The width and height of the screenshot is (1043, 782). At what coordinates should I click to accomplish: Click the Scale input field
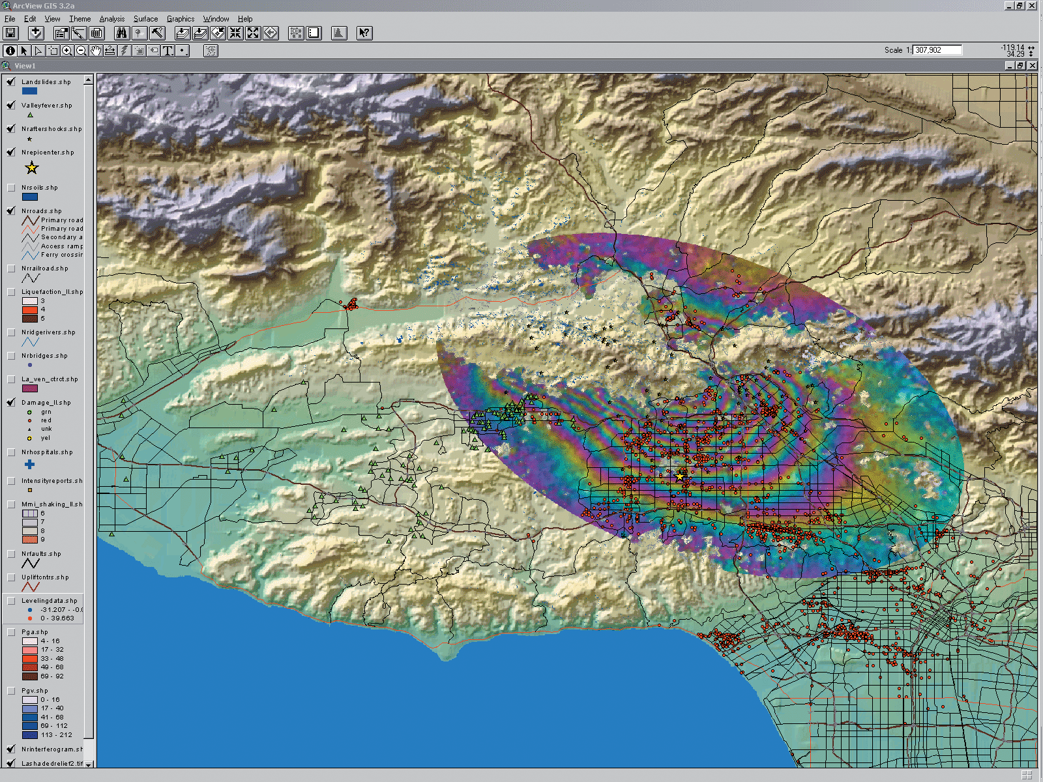click(937, 50)
